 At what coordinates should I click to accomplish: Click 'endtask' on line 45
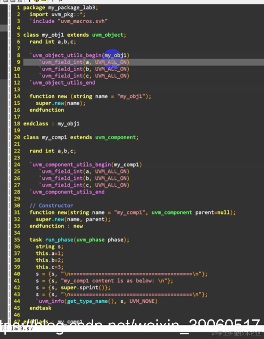(x=40, y=308)
